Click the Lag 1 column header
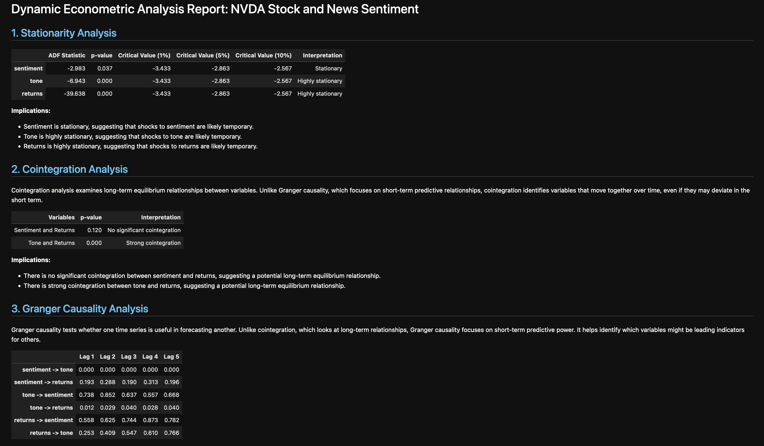This screenshot has height=446, width=764. pyautogui.click(x=86, y=357)
